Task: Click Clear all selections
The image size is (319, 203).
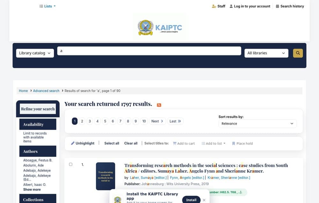Action: click(131, 143)
